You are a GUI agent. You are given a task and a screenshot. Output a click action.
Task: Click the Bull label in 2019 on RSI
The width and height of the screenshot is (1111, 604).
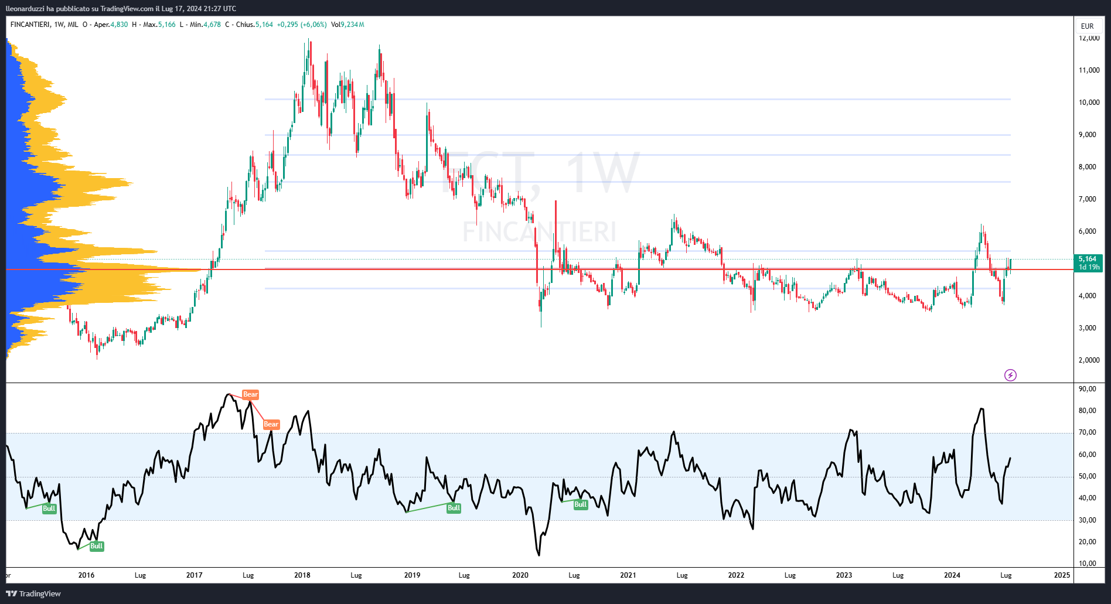click(x=454, y=508)
